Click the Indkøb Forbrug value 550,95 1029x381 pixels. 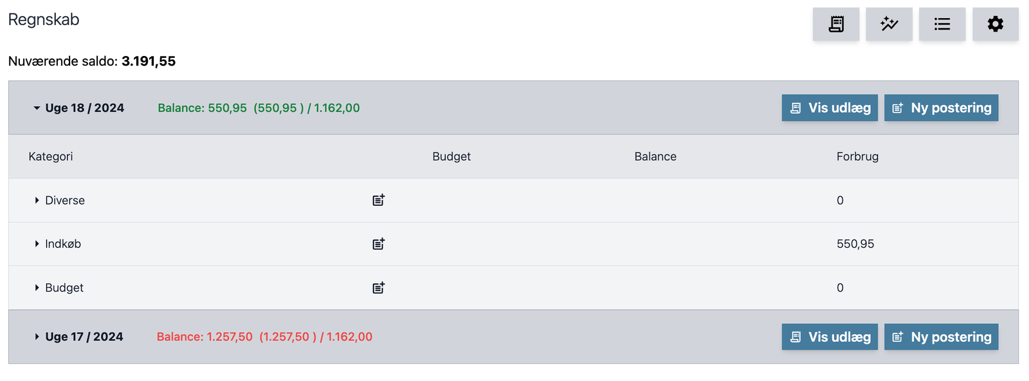pyautogui.click(x=855, y=244)
